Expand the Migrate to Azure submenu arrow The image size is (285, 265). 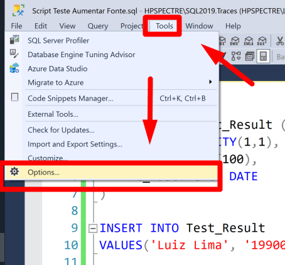[x=210, y=82]
